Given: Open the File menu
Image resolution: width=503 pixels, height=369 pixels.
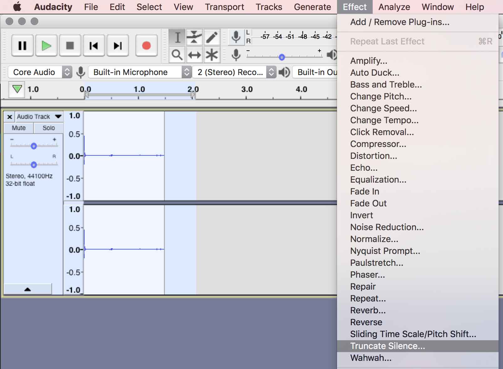Looking at the screenshot, I should click(91, 7).
